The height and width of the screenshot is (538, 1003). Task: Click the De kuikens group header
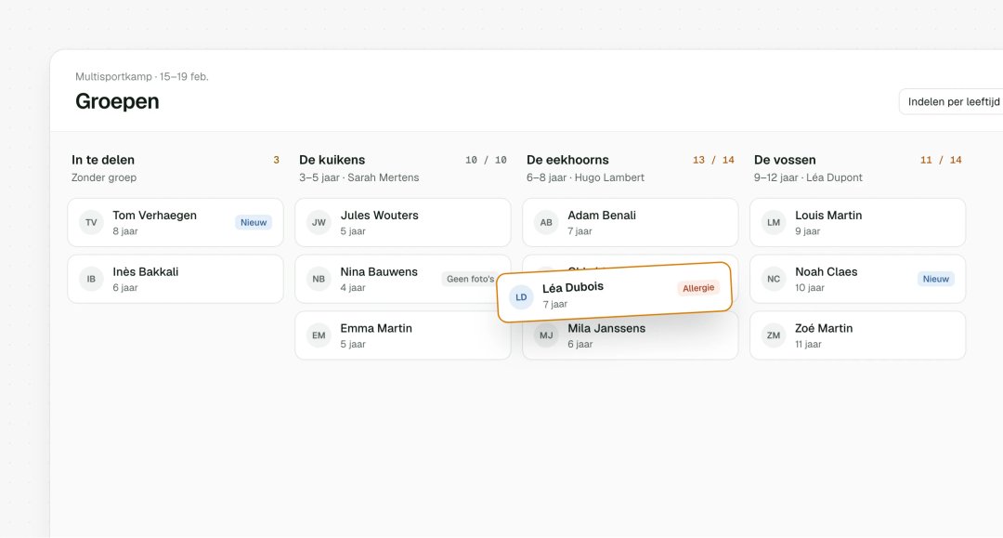tap(403, 167)
